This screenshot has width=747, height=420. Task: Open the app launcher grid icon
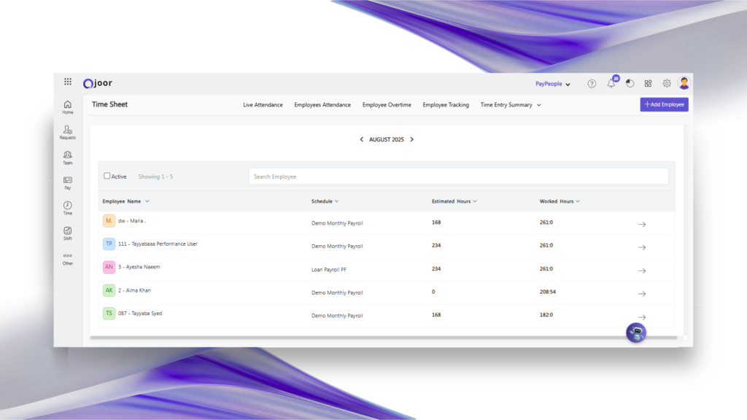pos(68,82)
